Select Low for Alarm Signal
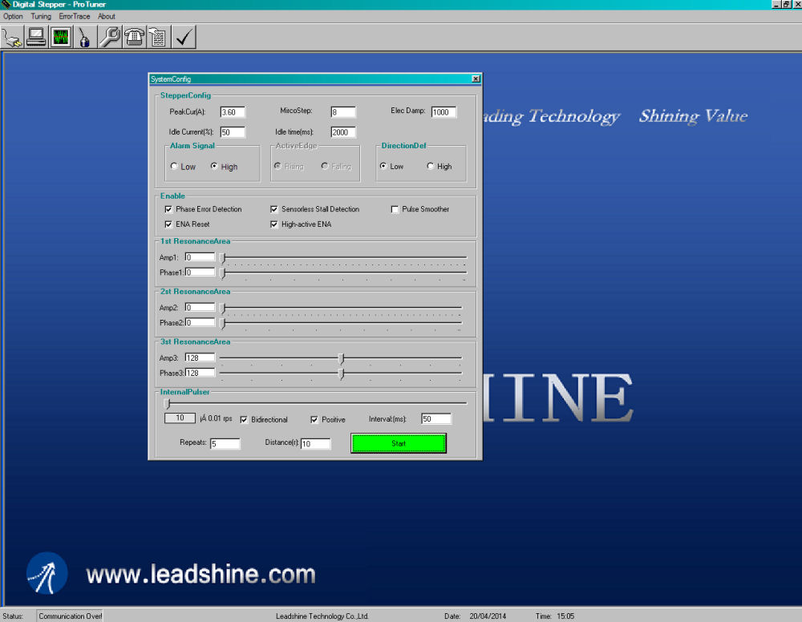The height and width of the screenshot is (622, 802). [175, 167]
